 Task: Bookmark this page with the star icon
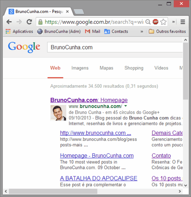[x=163, y=22]
